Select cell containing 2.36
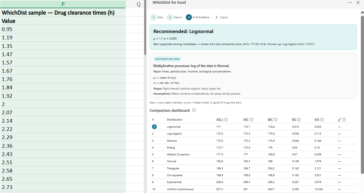The width and height of the screenshot is (364, 193). click(x=63, y=146)
